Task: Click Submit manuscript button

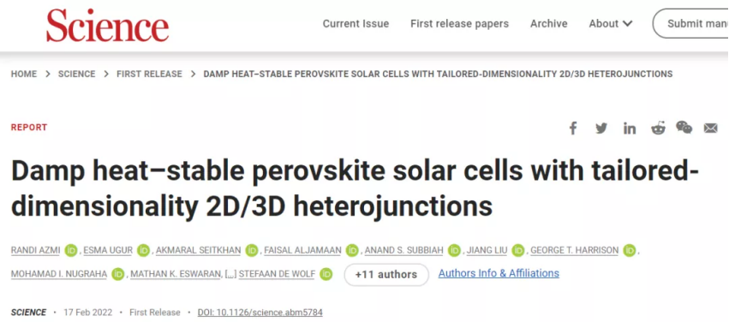Action: pos(693,24)
